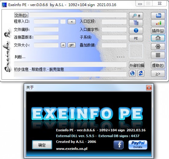Click the blue refresh arrows icon
169x159 pixels.
pos(141,73)
